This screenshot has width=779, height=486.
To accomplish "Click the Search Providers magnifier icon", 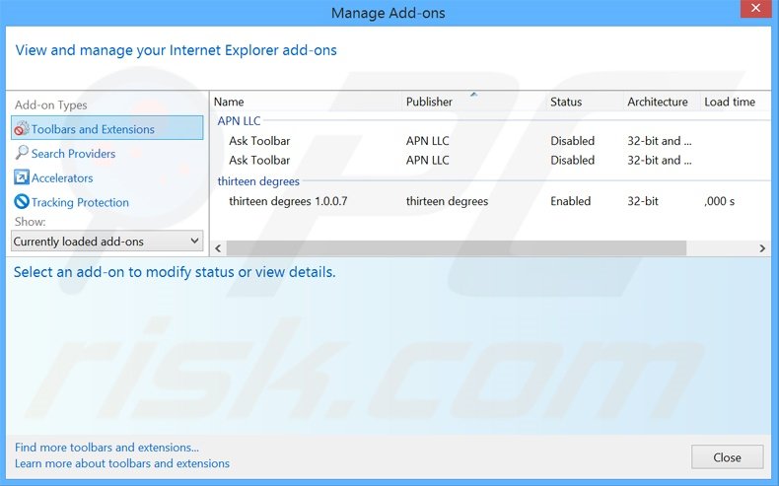I will tap(22, 153).
